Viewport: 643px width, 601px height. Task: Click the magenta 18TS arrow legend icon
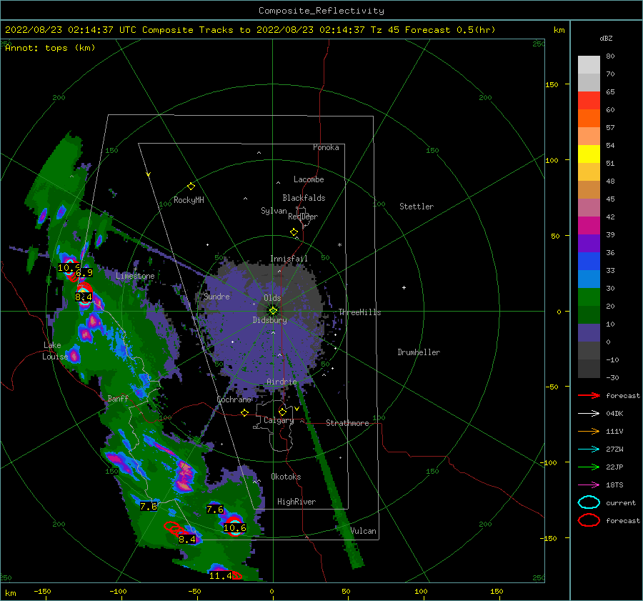coord(589,485)
